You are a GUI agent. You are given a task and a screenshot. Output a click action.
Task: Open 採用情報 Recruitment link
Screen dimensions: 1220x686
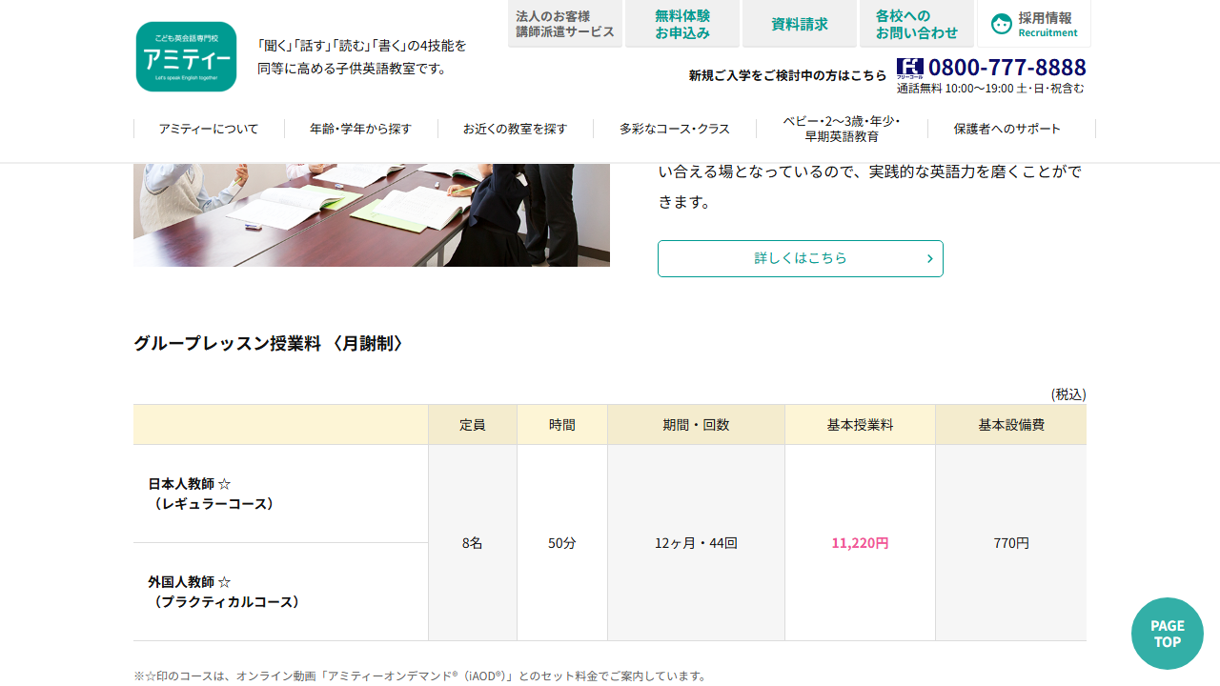[x=1034, y=24]
